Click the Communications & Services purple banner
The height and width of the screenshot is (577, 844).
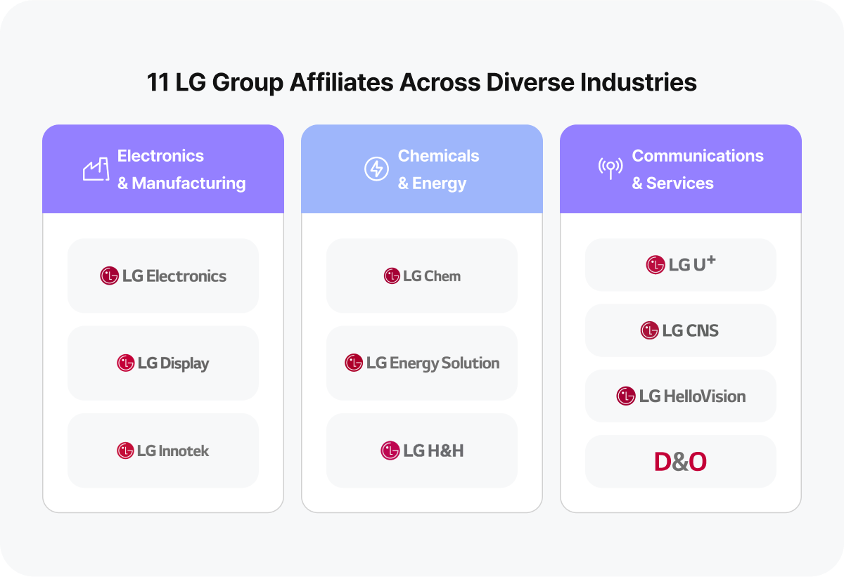[680, 169]
